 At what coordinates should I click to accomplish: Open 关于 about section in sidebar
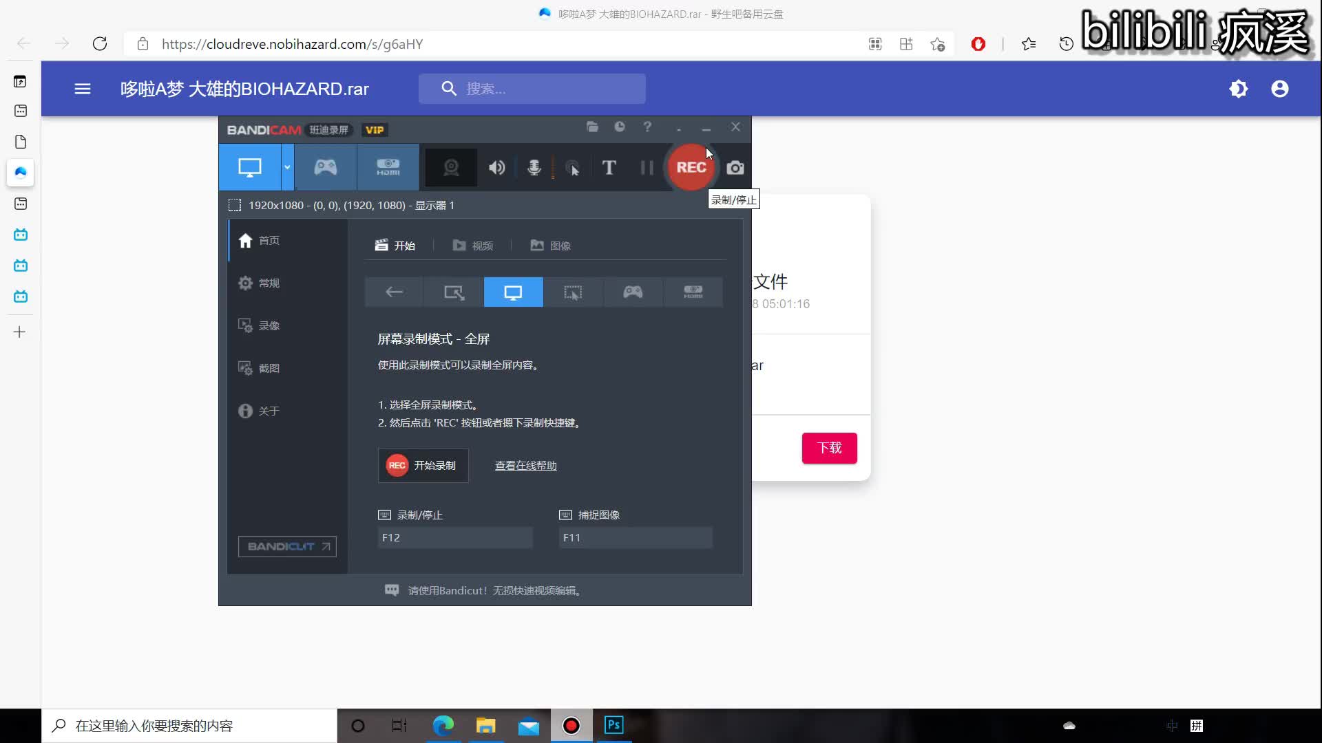click(x=288, y=411)
